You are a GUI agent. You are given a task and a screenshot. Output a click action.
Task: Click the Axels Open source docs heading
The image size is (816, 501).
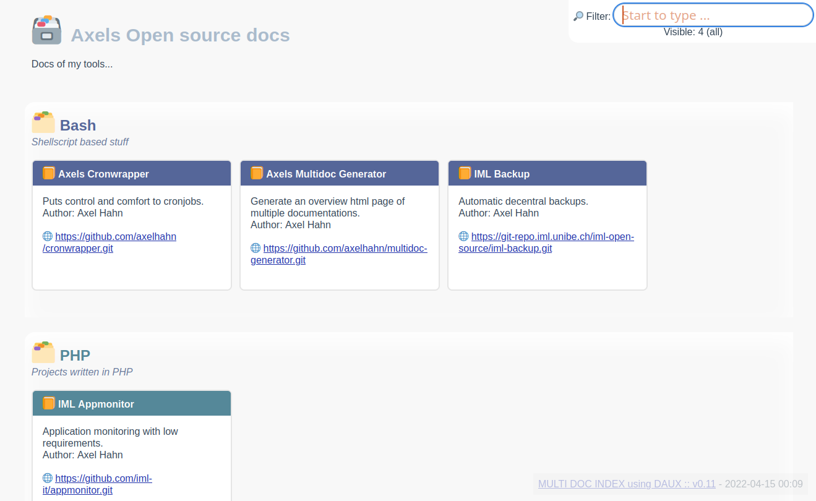[180, 35]
